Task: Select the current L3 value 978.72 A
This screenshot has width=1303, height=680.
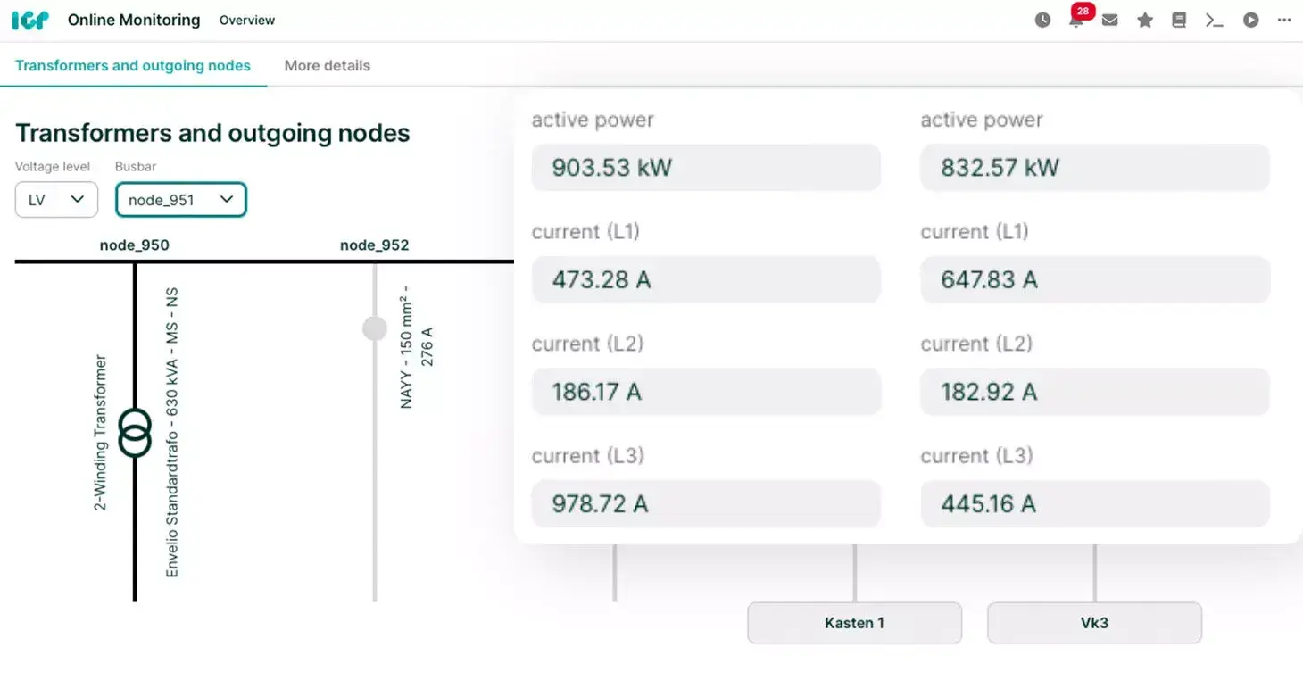Action: 706,503
